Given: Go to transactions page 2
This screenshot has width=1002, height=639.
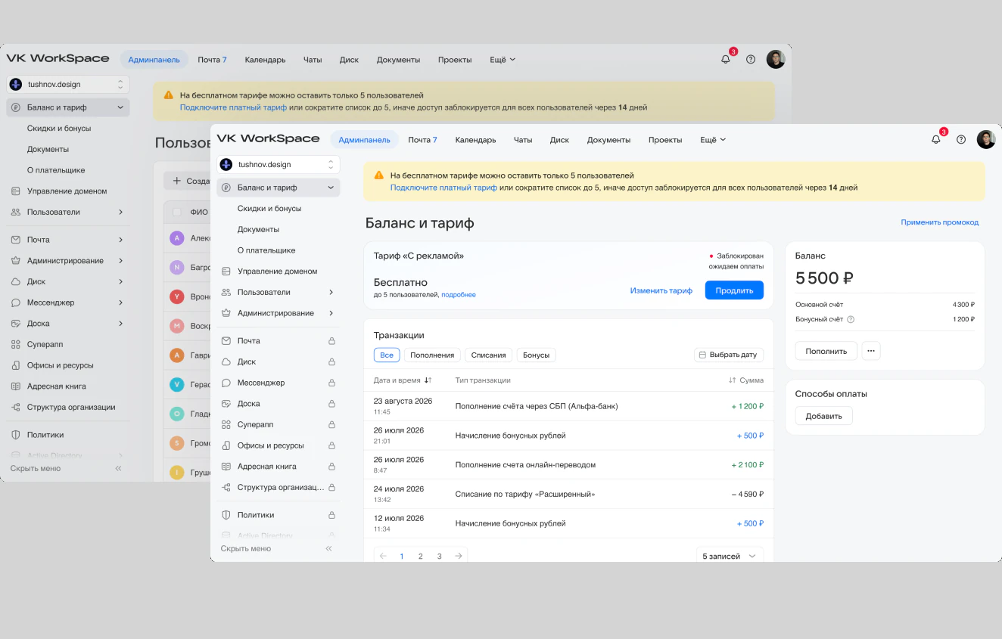Looking at the screenshot, I should tap(421, 556).
